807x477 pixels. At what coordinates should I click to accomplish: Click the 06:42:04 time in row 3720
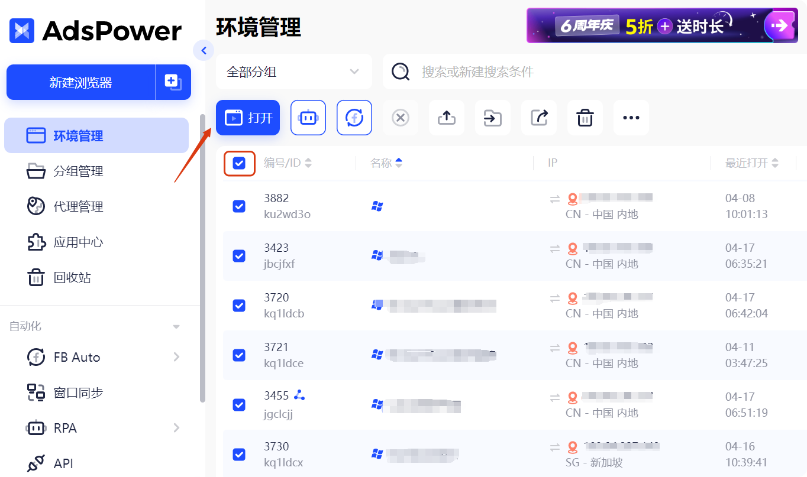pyautogui.click(x=747, y=313)
